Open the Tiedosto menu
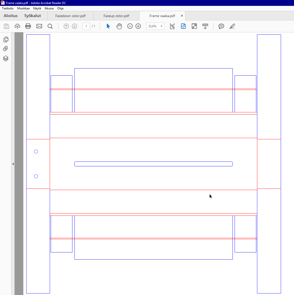The height and width of the screenshot is (295, 294). (x=8, y=8)
